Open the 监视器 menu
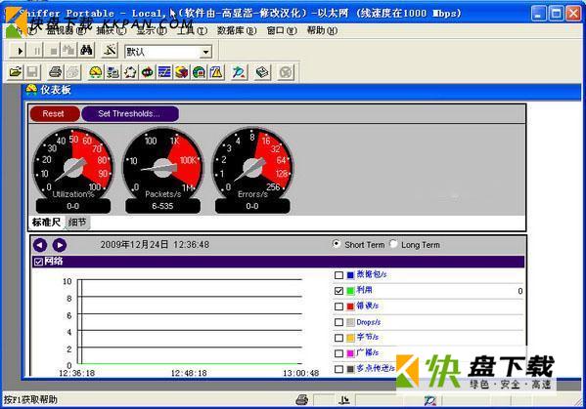 [67, 30]
